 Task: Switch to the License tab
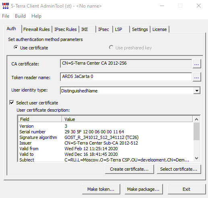[160, 29]
